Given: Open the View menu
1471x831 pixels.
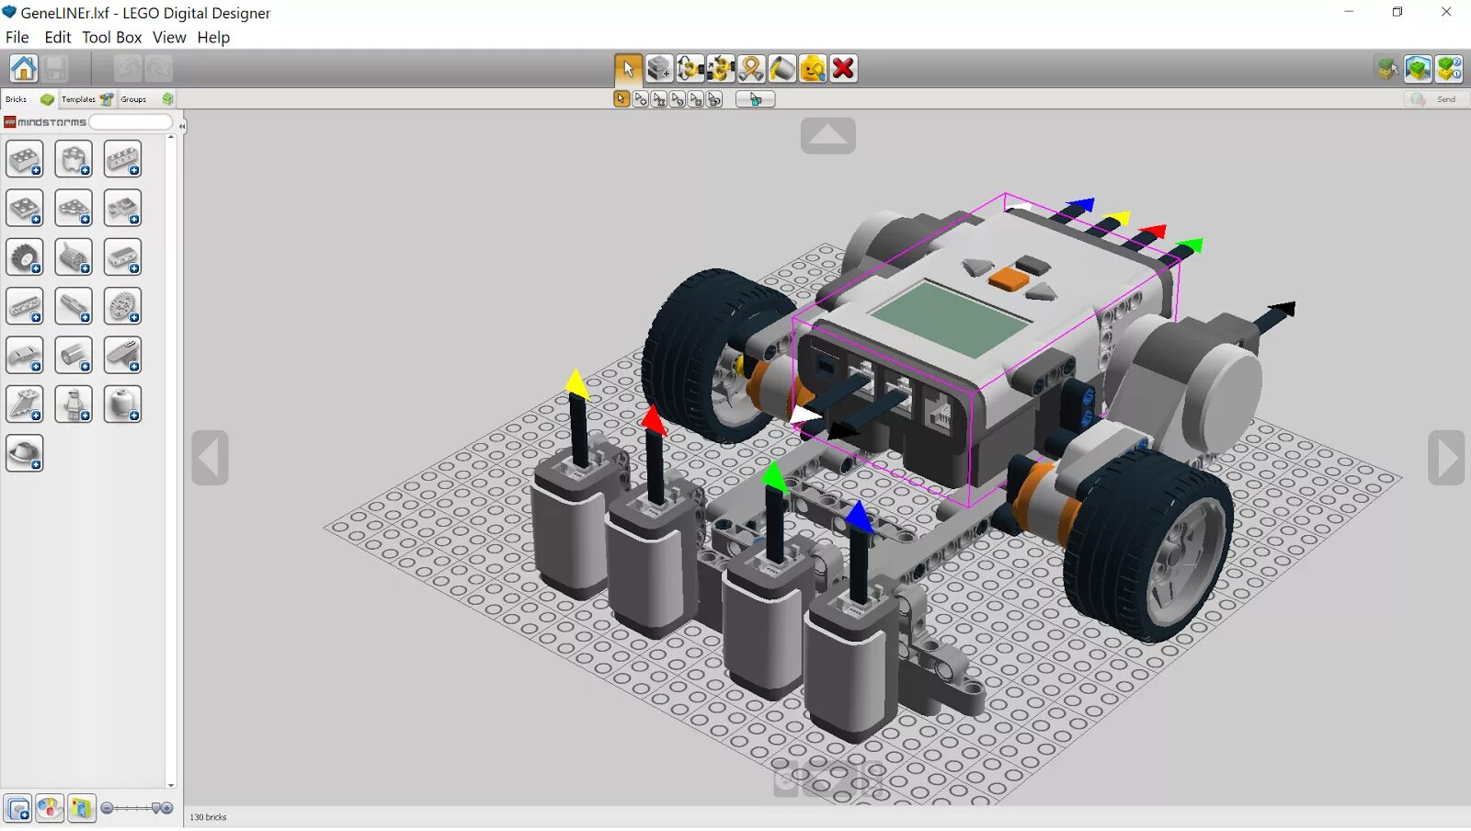Looking at the screenshot, I should pos(169,38).
